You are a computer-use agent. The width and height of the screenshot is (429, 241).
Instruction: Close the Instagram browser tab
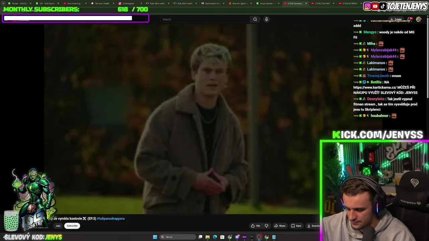tap(141, 3)
